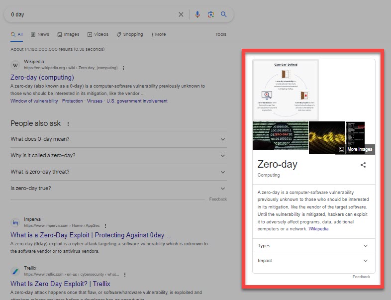This screenshot has width=391, height=300.
Task: Expand the Types section in panel
Action: pos(313,246)
